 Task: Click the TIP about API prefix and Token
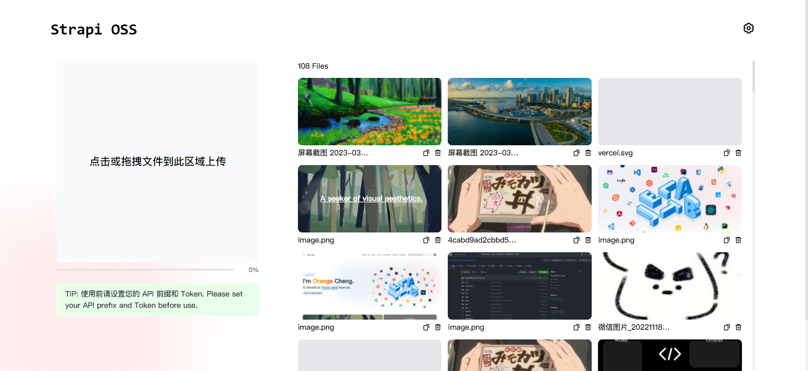click(x=158, y=299)
